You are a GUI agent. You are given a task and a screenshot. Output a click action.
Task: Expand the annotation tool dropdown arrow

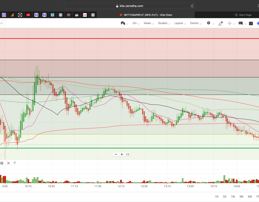tap(246, 24)
